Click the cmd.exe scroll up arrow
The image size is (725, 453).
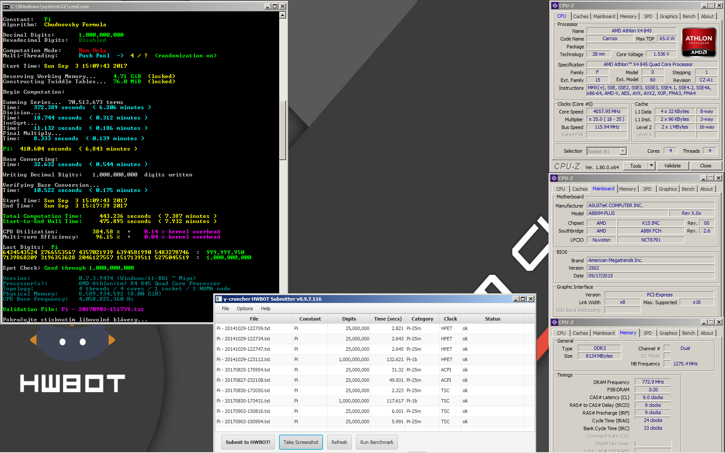coord(283,15)
